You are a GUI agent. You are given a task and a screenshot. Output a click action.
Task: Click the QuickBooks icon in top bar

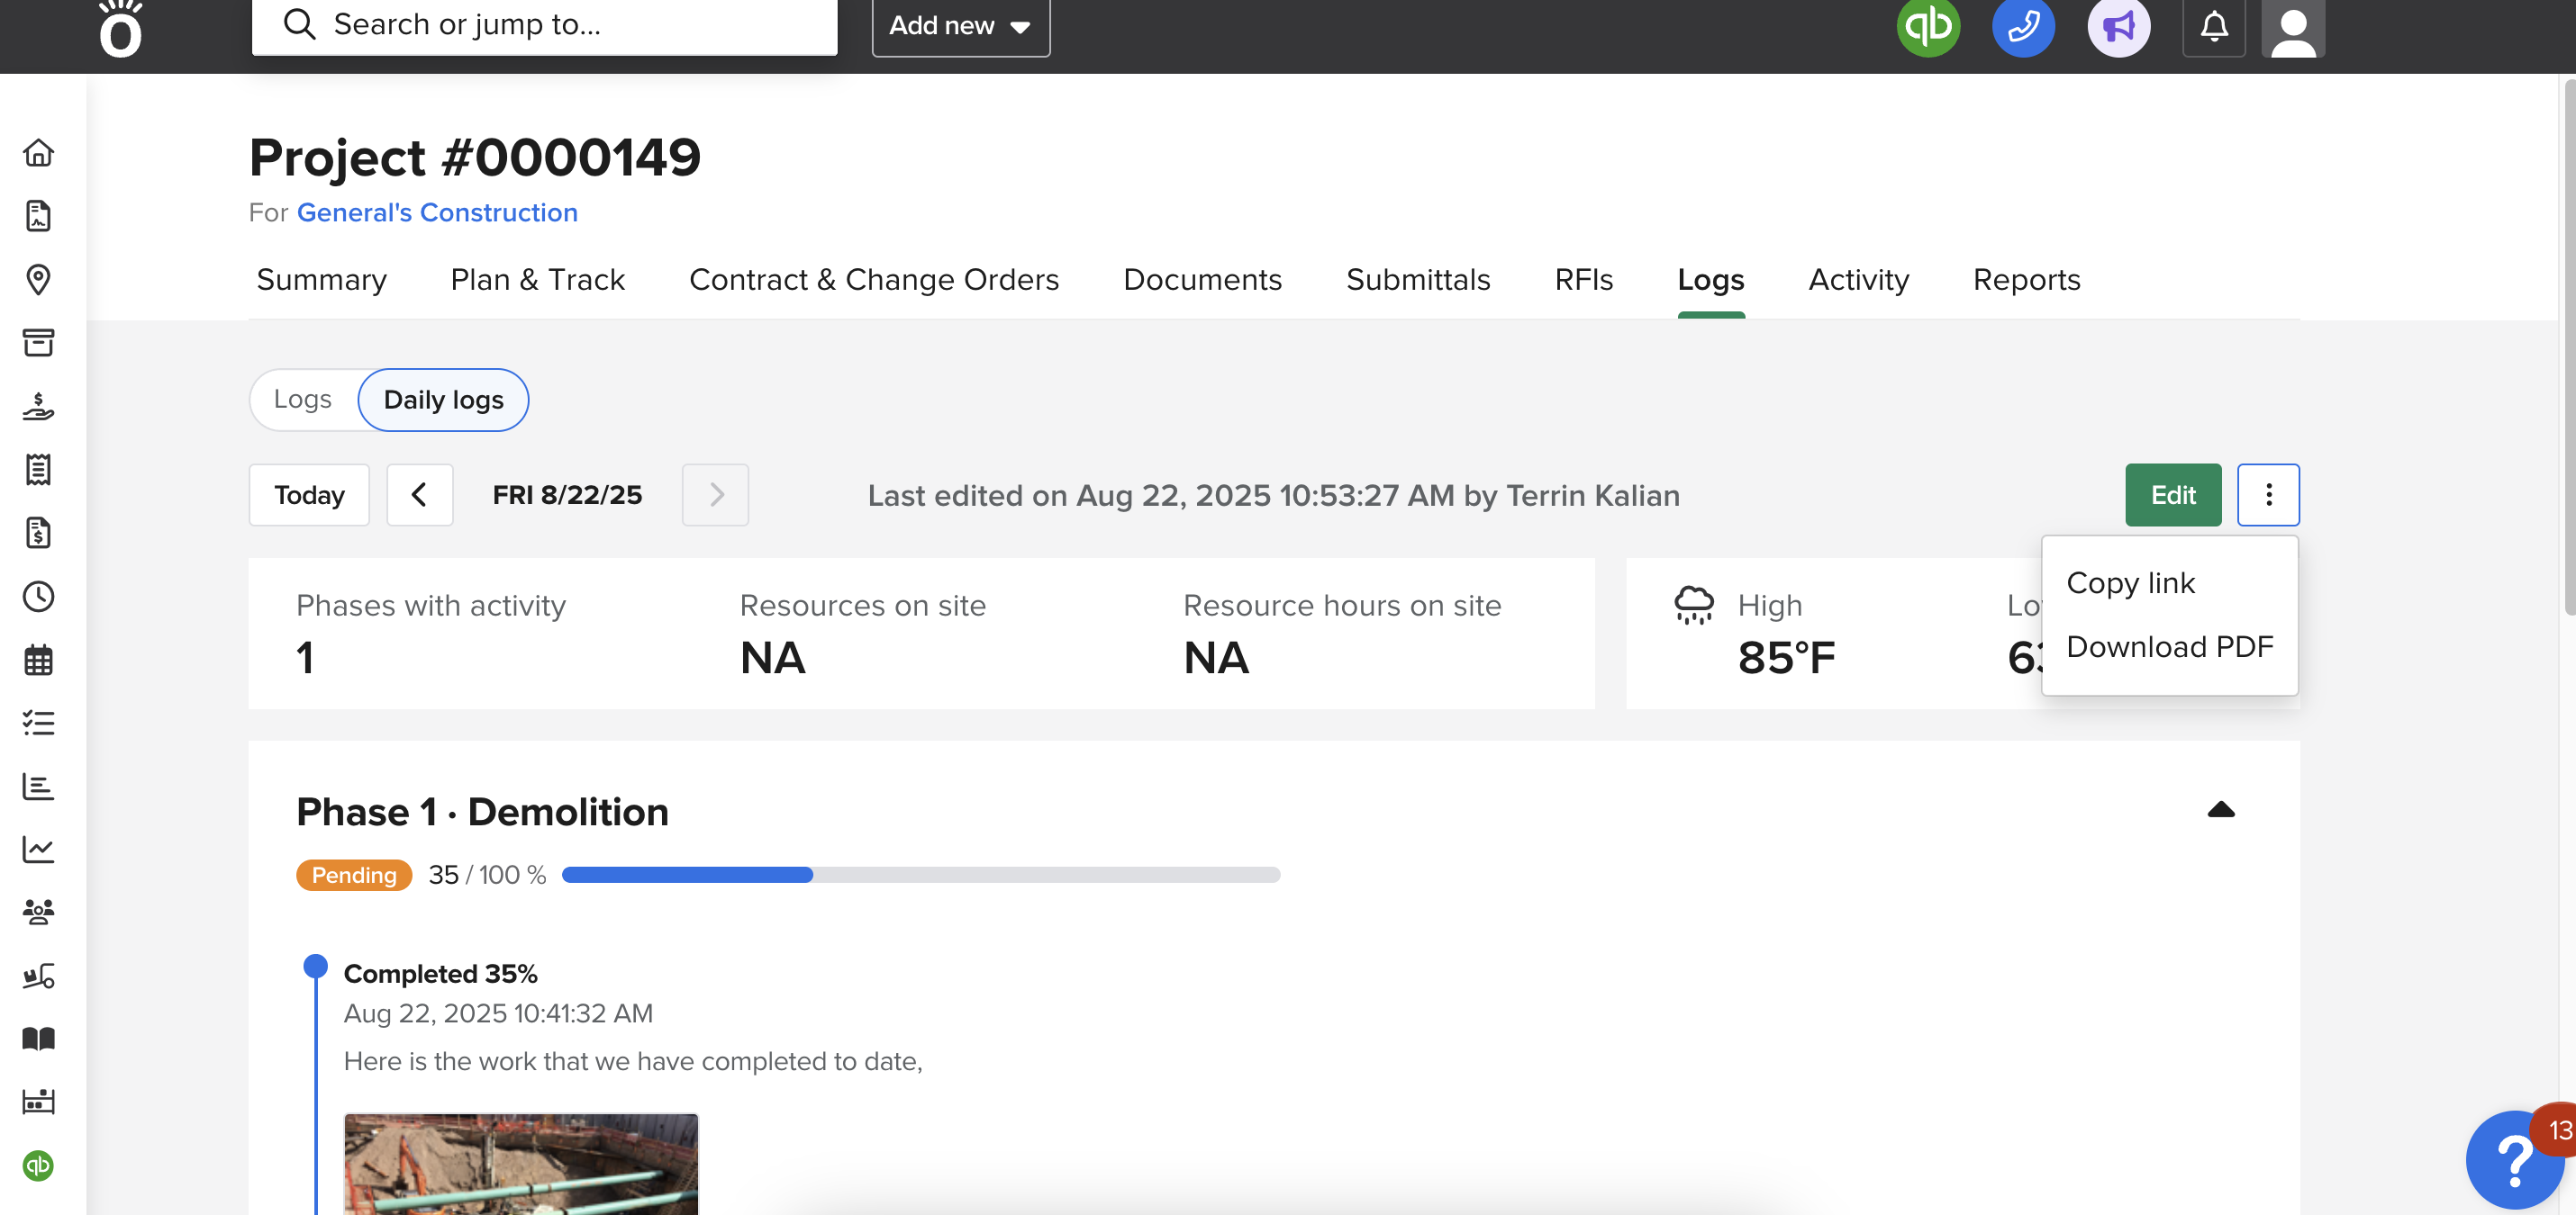point(1927,26)
